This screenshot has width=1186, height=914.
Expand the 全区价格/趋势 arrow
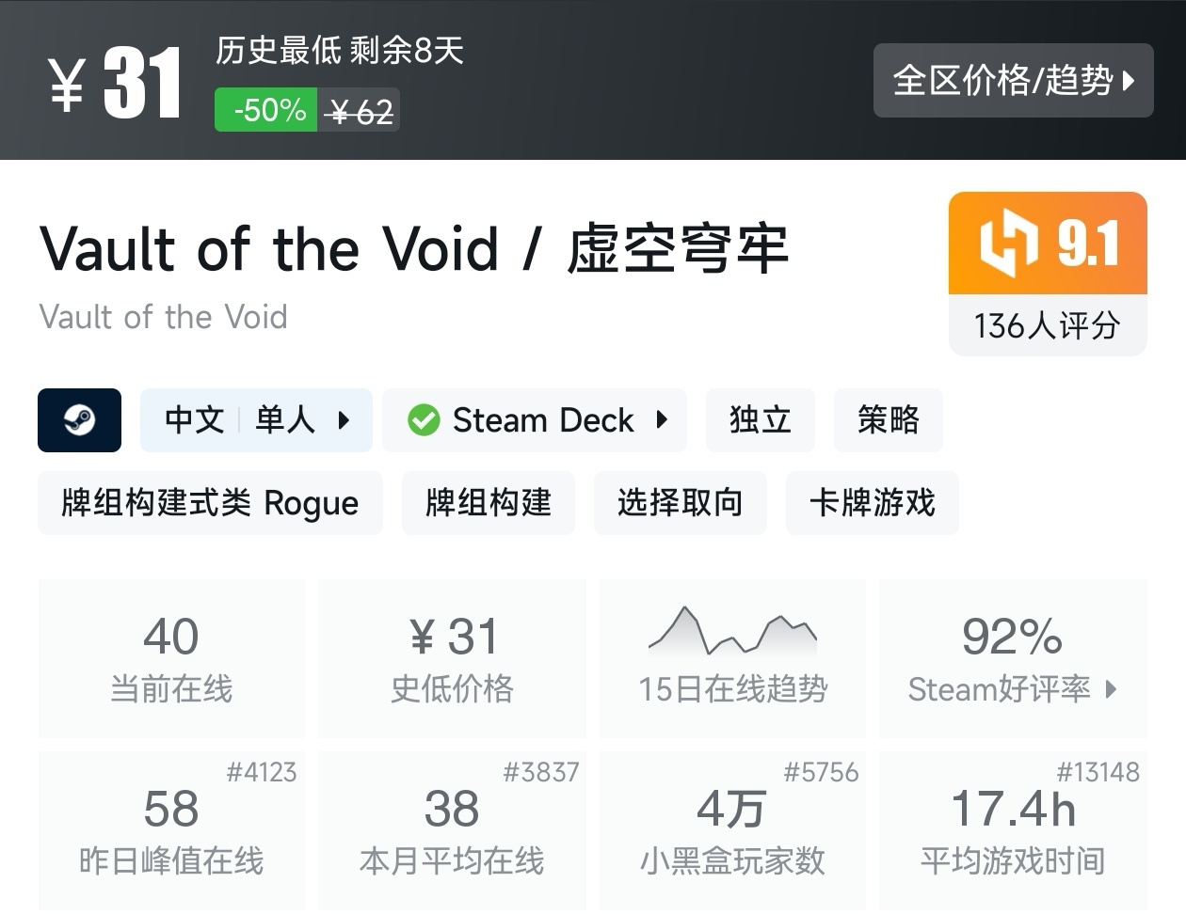click(1129, 81)
